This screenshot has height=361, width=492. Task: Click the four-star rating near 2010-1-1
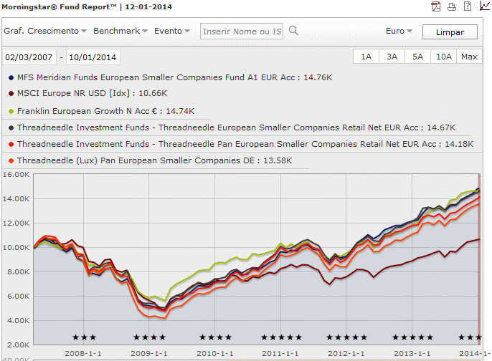coord(216,337)
